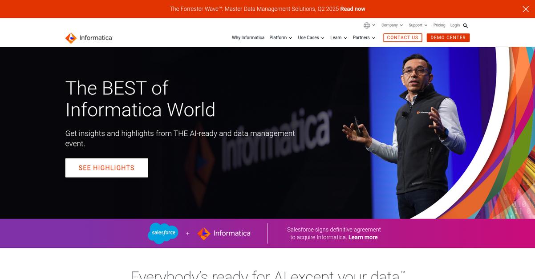This screenshot has width=535, height=279.
Task: Click the heading 'The BEST of Informatica World'
Action: [140, 99]
